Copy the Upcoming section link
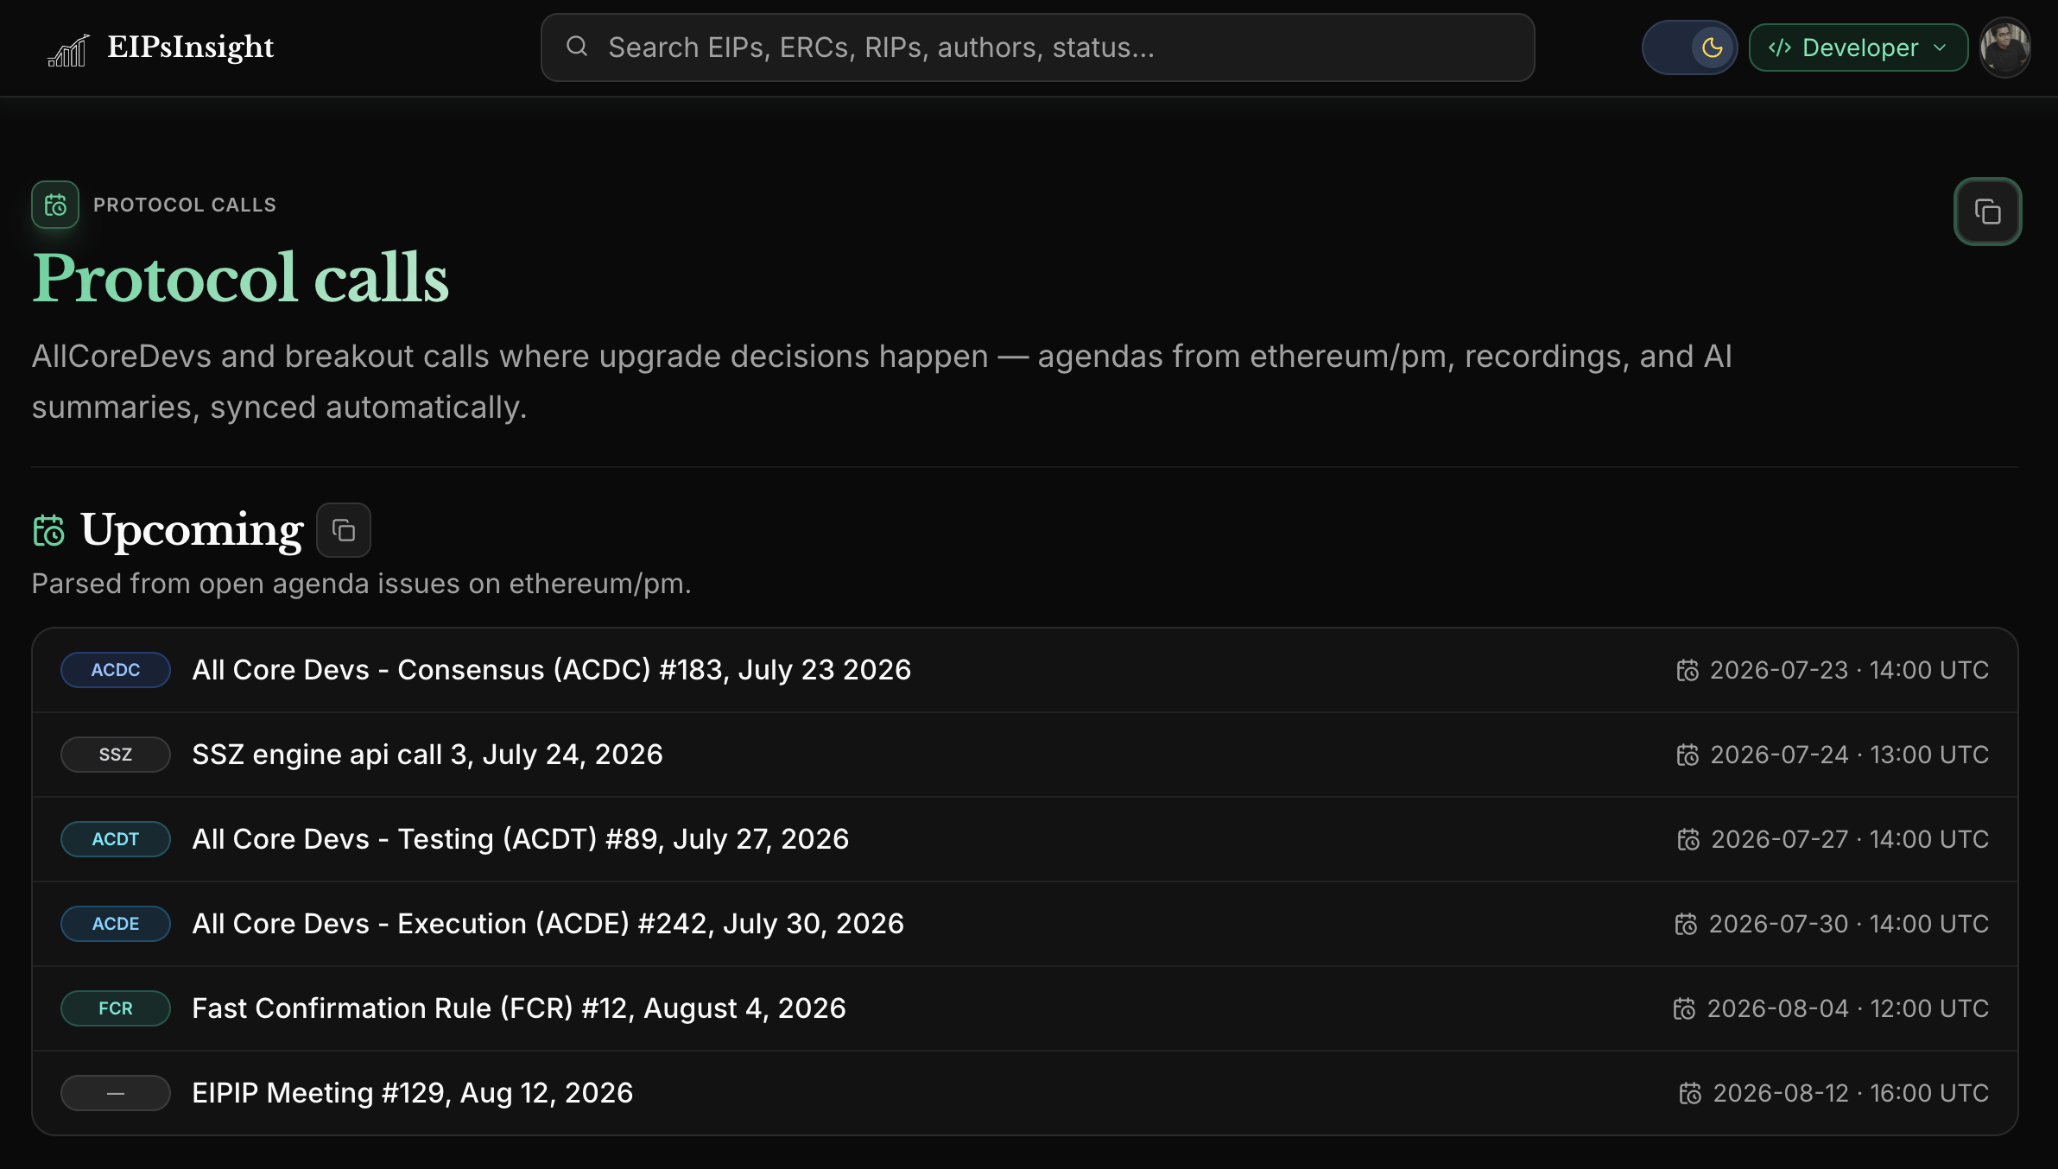This screenshot has width=2058, height=1169. [x=344, y=530]
